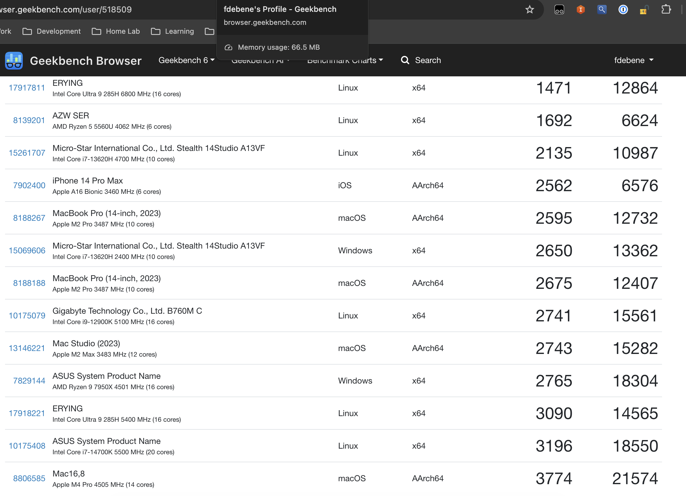Click multi-core score 18304

tap(635, 381)
